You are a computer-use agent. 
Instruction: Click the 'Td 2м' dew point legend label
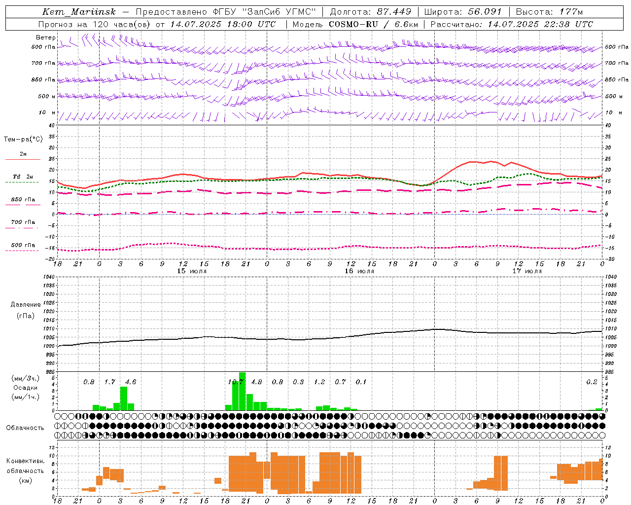tap(23, 177)
